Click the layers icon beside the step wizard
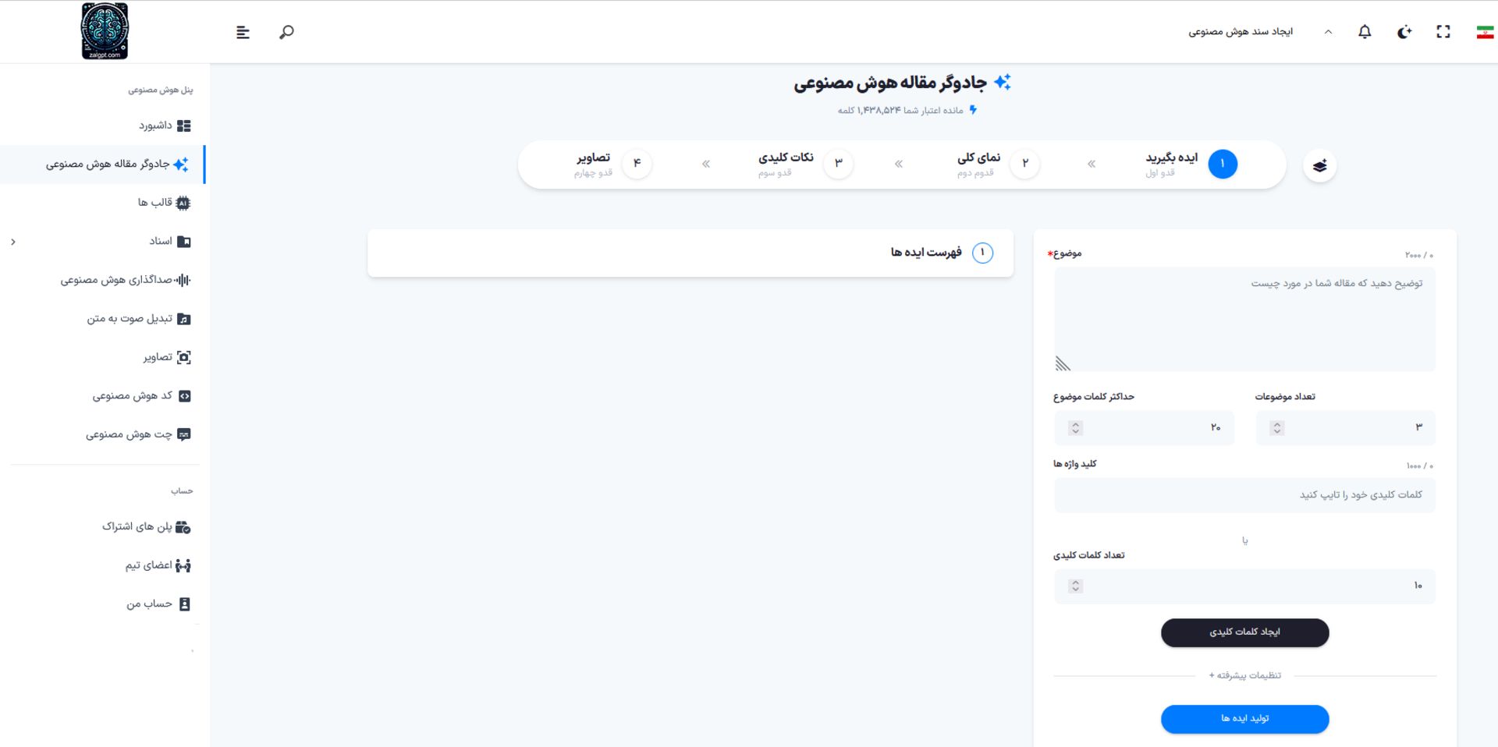Image resolution: width=1498 pixels, height=747 pixels. 1319,165
